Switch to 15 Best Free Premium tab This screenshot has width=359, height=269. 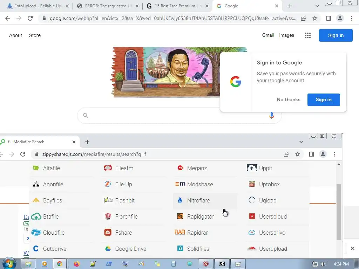coord(177,6)
